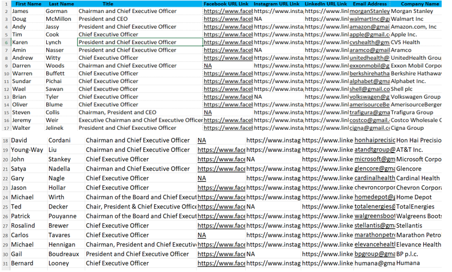
Task: Select 'Shell plc' company cell
Action: point(416,89)
